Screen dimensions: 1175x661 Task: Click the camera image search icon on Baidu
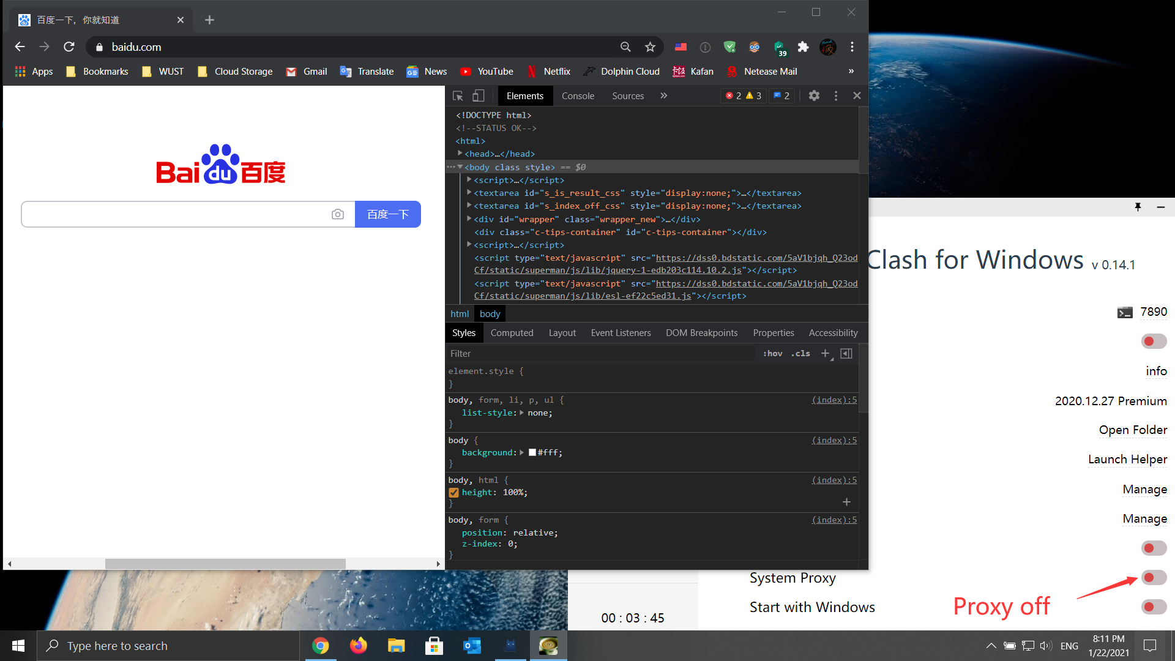click(x=338, y=214)
